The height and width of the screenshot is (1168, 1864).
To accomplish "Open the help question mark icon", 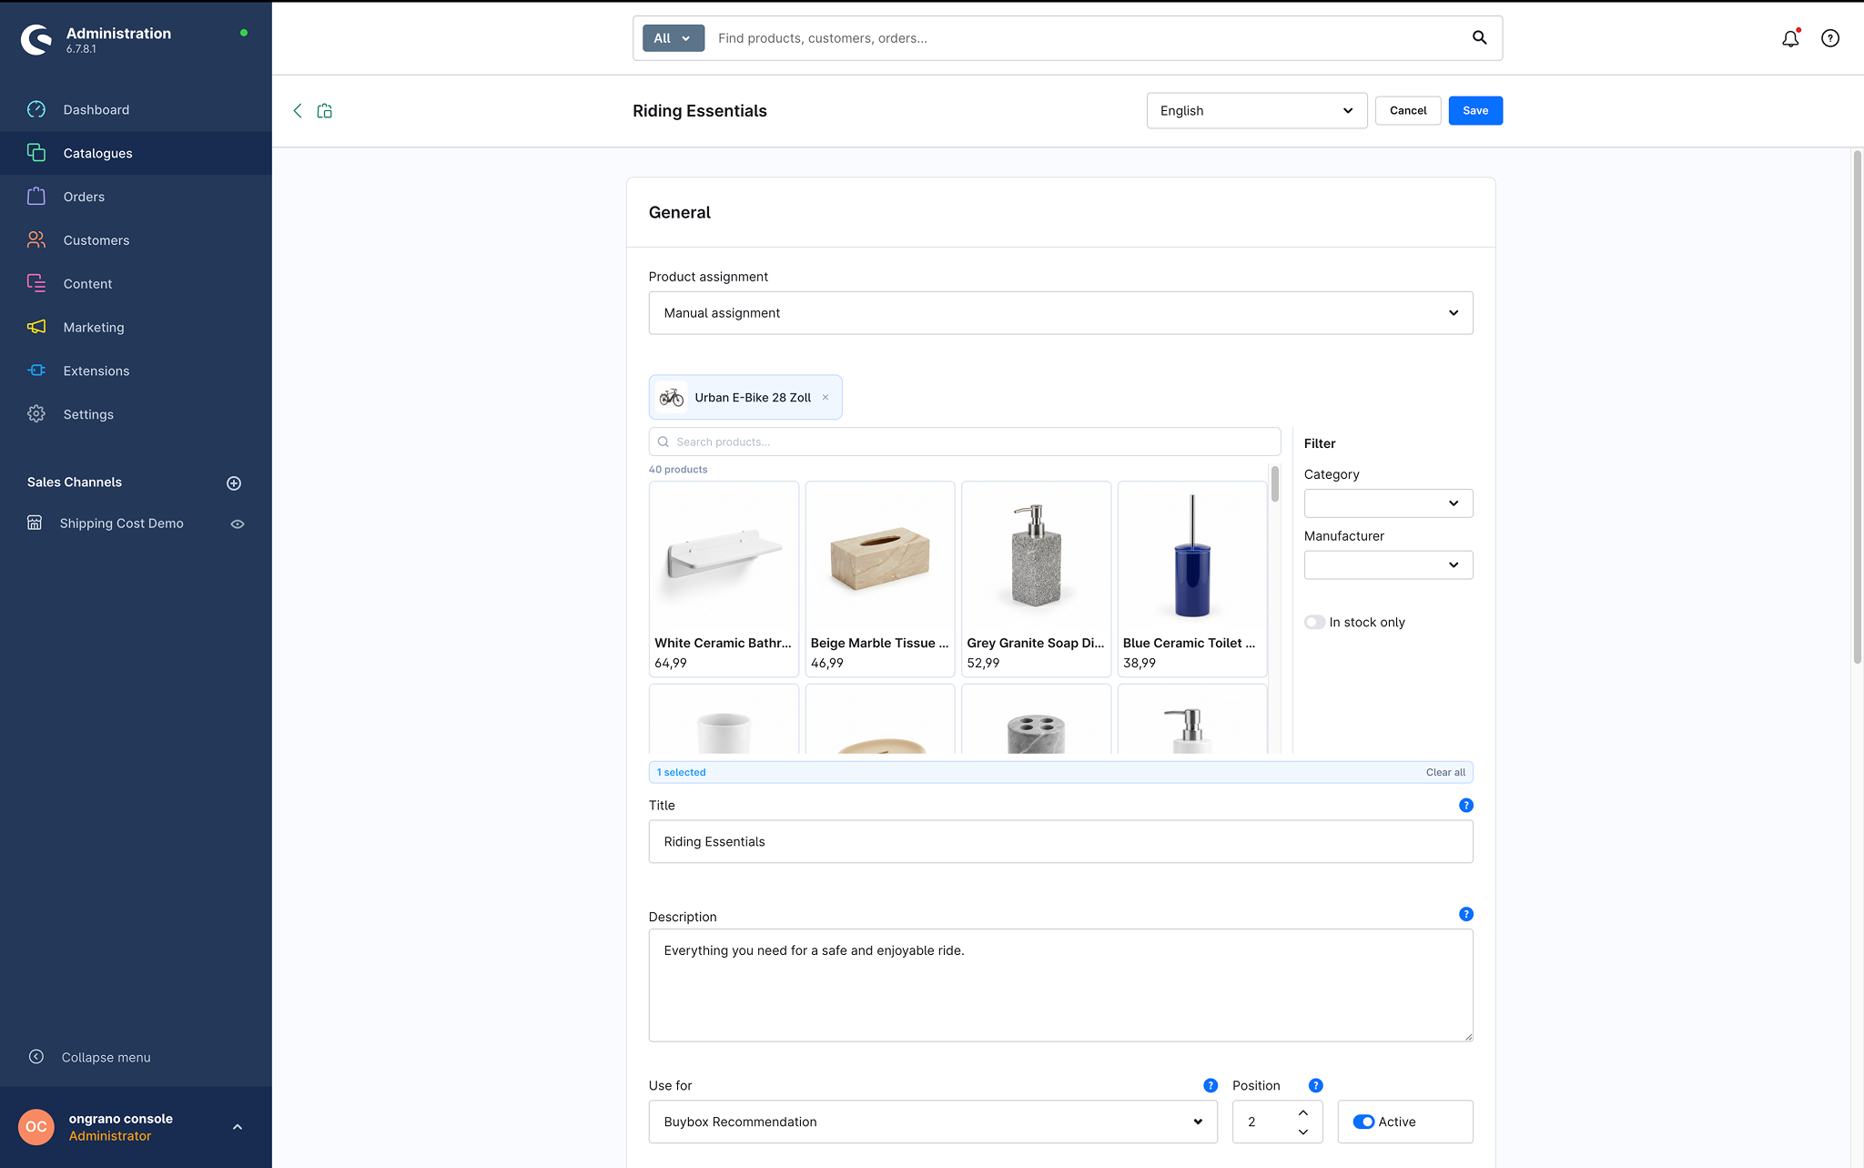I will pos(1830,38).
